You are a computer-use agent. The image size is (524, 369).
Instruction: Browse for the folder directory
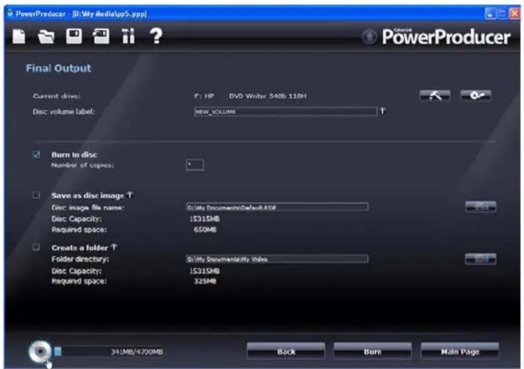480,259
